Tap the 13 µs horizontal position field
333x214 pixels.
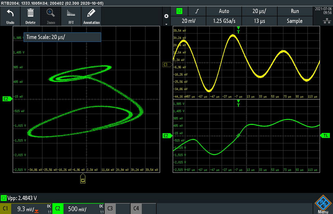(259, 21)
